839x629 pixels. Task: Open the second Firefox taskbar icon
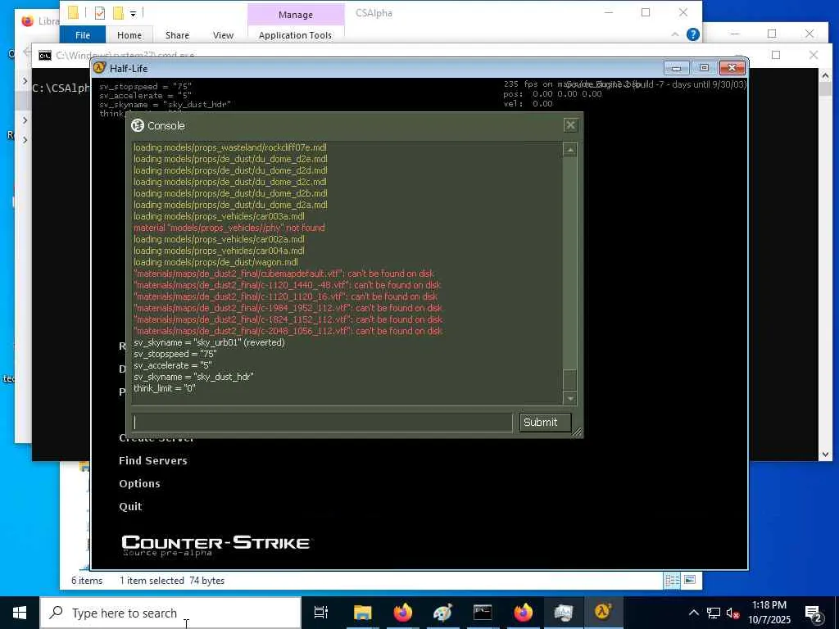click(x=524, y=613)
